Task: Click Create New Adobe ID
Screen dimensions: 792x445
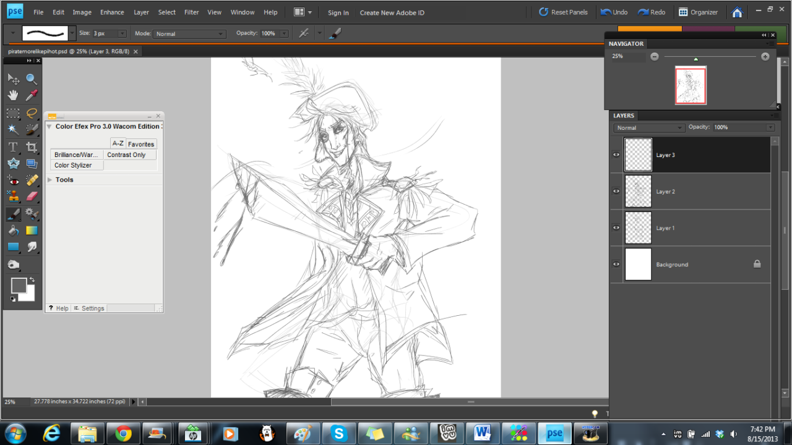Action: click(x=392, y=12)
